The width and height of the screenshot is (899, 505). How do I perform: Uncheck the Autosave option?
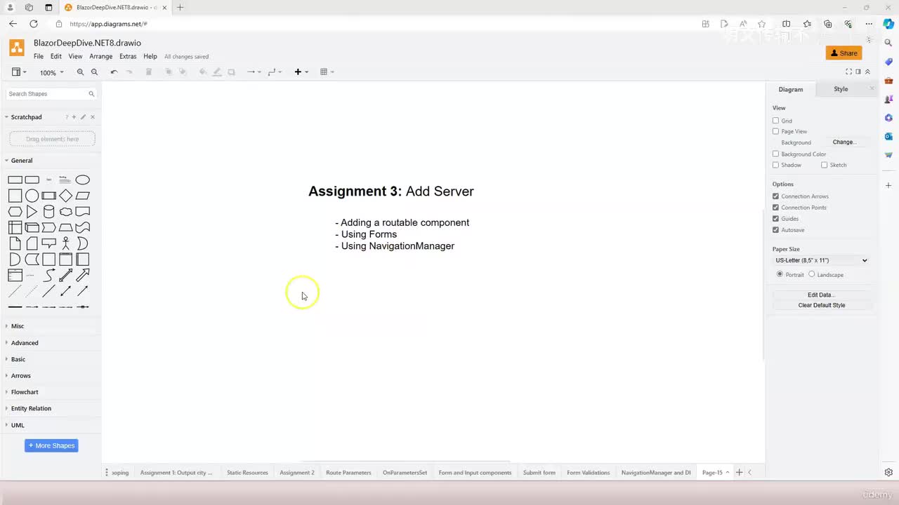tap(775, 230)
